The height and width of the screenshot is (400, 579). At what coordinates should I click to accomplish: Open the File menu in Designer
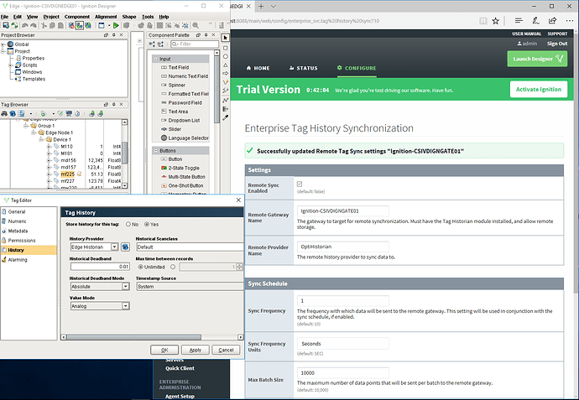[4, 17]
